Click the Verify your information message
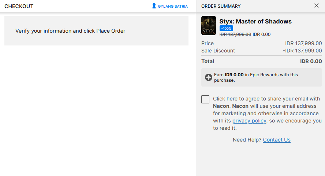Screen dimensions: 325x176 [x=70, y=31]
